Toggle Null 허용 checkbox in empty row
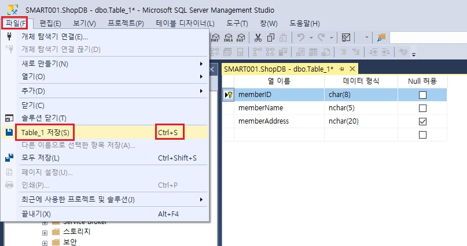This screenshot has height=246, width=467. pos(422,135)
